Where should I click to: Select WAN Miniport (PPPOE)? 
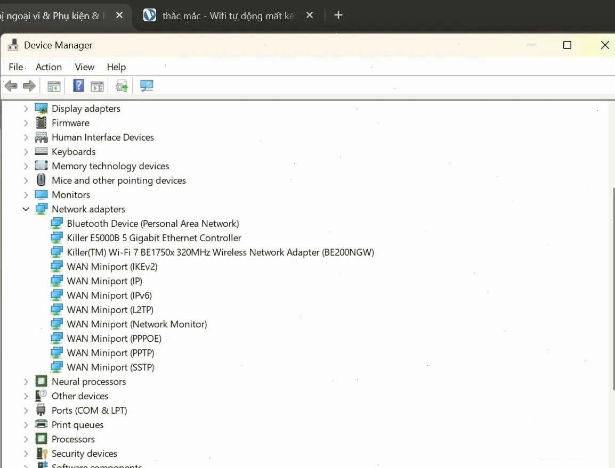tap(114, 338)
